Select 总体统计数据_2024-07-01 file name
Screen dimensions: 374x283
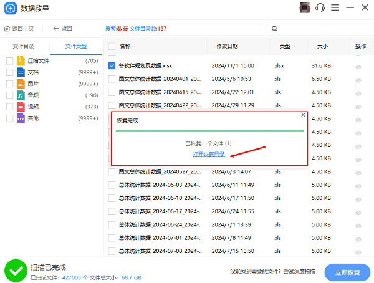160,238
